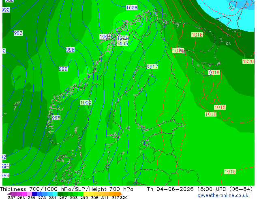257x199 pixels.
Task: Click the 1006 label with white background
Action: [x=132, y=8]
